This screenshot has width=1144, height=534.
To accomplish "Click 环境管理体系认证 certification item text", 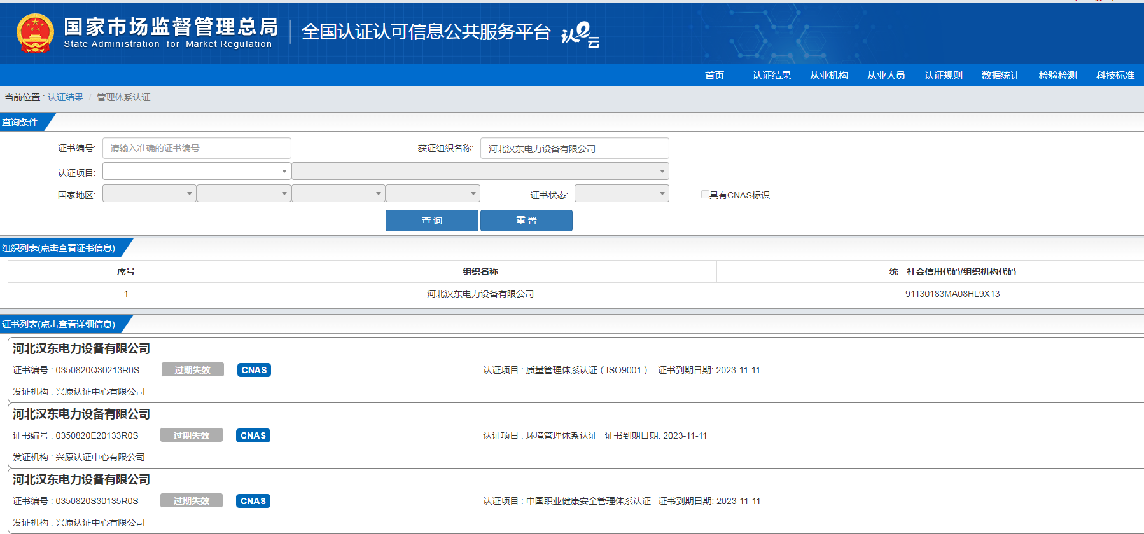I will [562, 435].
